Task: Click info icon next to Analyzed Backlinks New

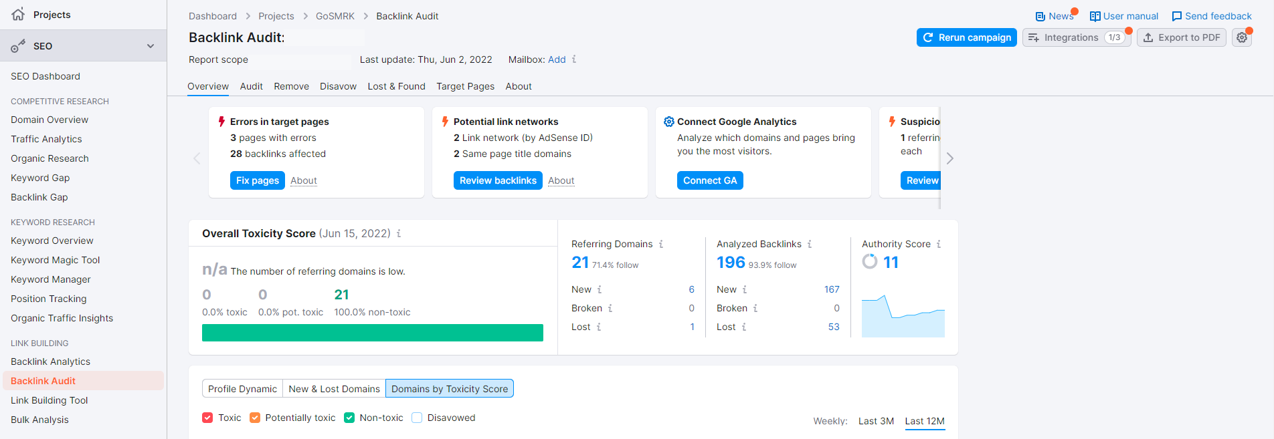Action: tap(745, 289)
